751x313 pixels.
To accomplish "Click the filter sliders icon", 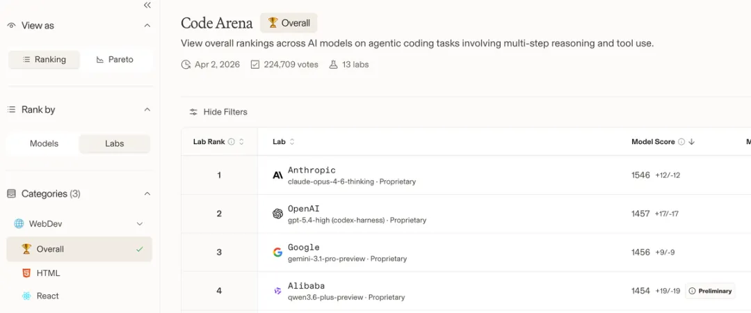I will [x=193, y=112].
